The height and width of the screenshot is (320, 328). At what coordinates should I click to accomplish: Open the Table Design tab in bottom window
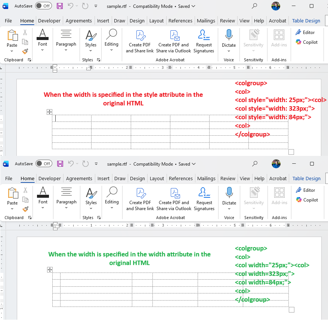306,179
